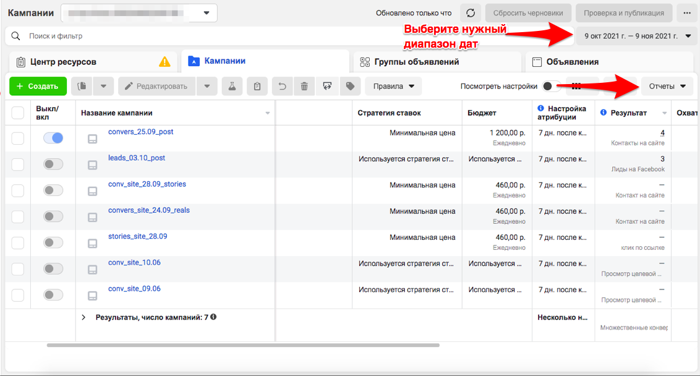Refresh campaign data with the reload icon
Screen dimensions: 700x376
471,13
